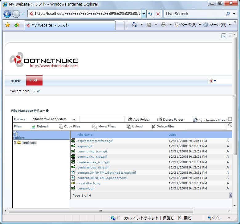The width and height of the screenshot is (240, 224).
Task: Open the Print dropdown arrow
Action: click(170, 25)
